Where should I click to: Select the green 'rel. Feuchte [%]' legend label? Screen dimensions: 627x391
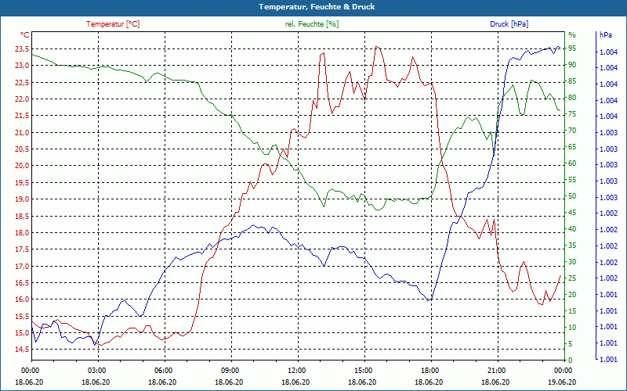click(x=311, y=24)
